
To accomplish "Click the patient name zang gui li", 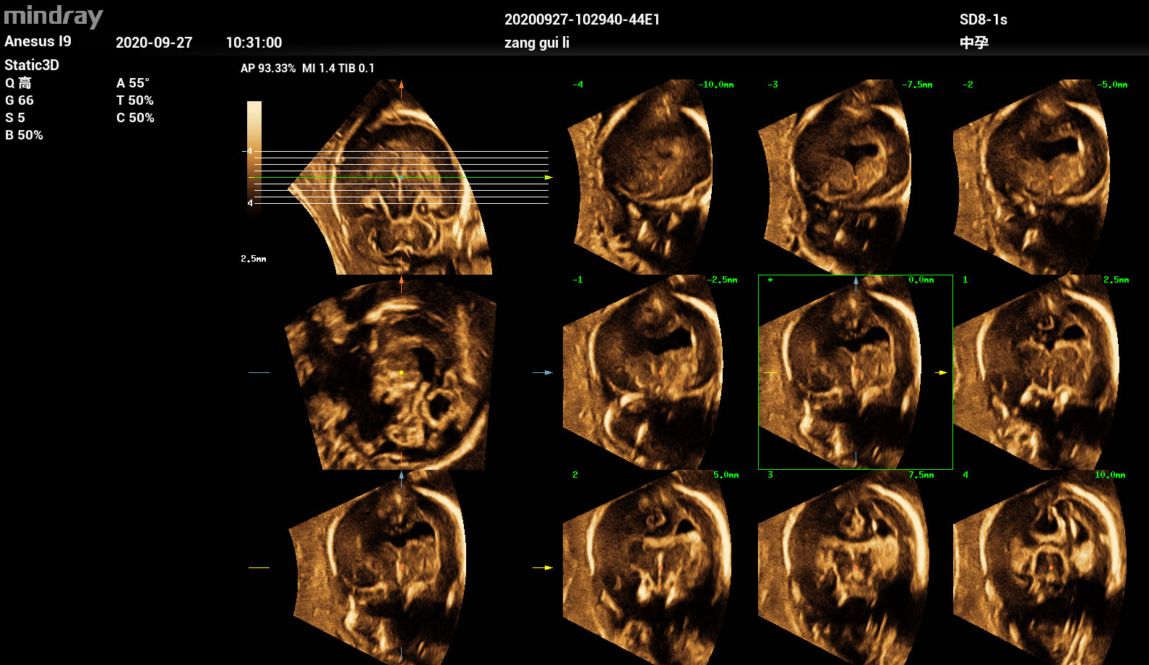I will coord(537,43).
